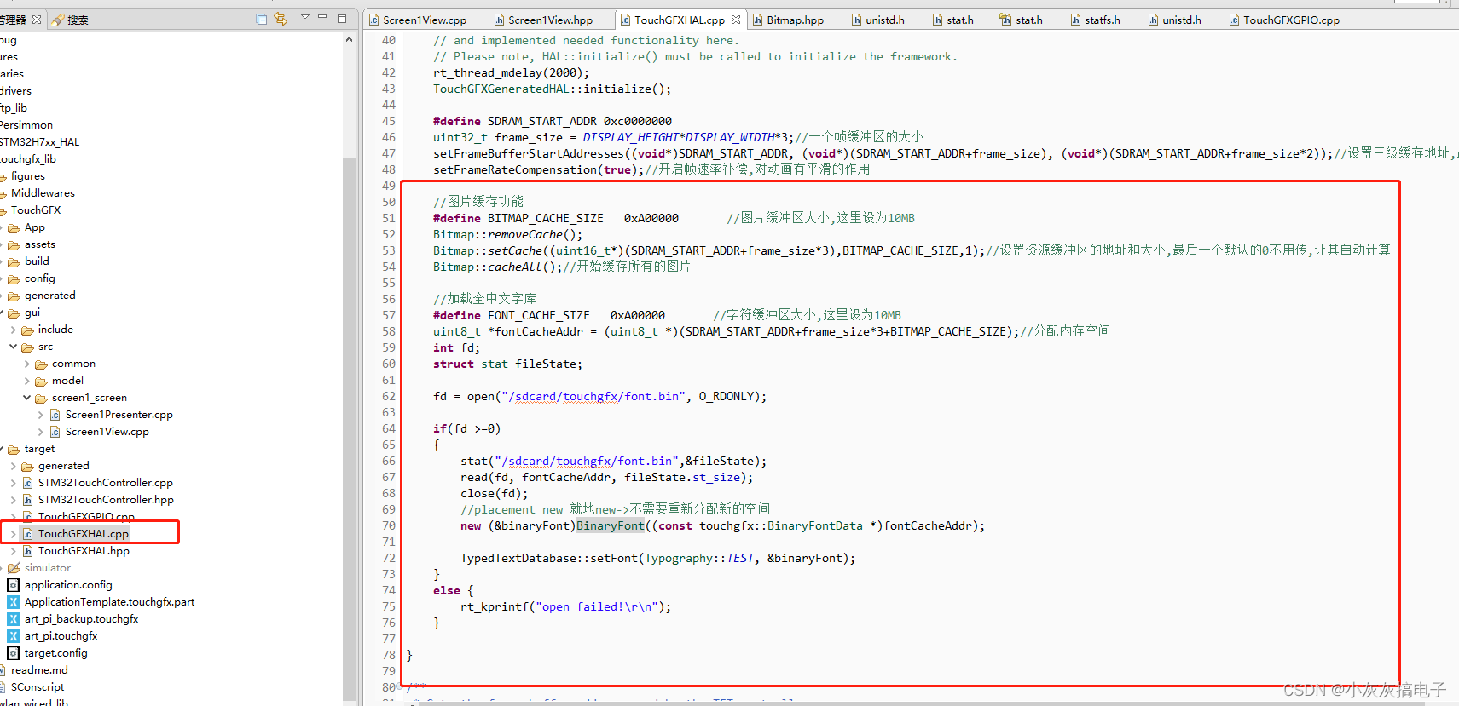
Task: Collapse the screen1_screen folder
Action: (x=27, y=398)
